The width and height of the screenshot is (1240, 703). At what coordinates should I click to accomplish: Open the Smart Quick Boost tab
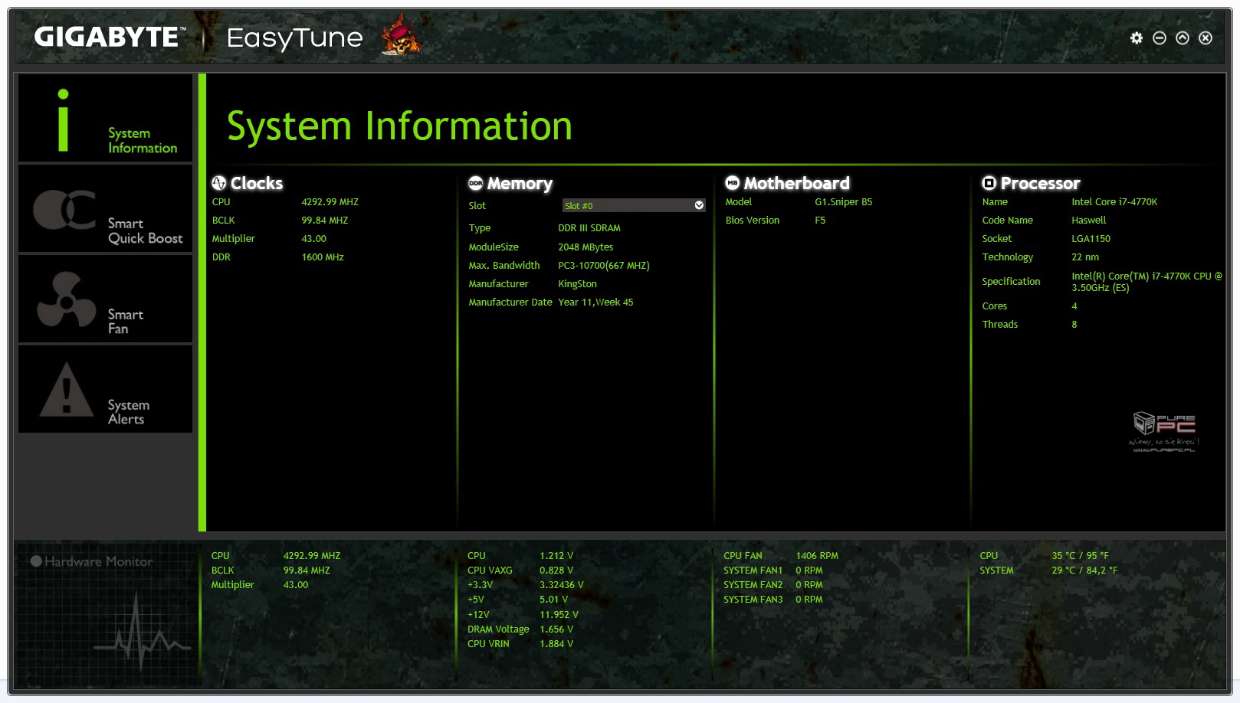(144, 231)
